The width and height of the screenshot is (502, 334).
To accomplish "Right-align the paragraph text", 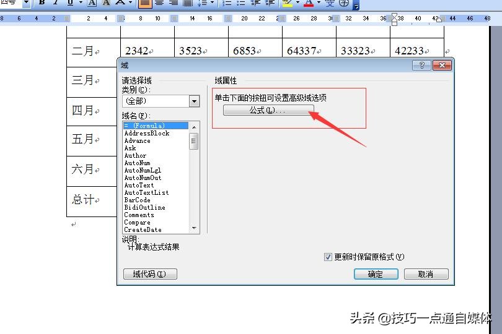I will (x=174, y=2).
